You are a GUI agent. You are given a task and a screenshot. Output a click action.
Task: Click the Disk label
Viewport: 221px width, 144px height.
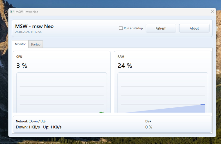pos(148,121)
